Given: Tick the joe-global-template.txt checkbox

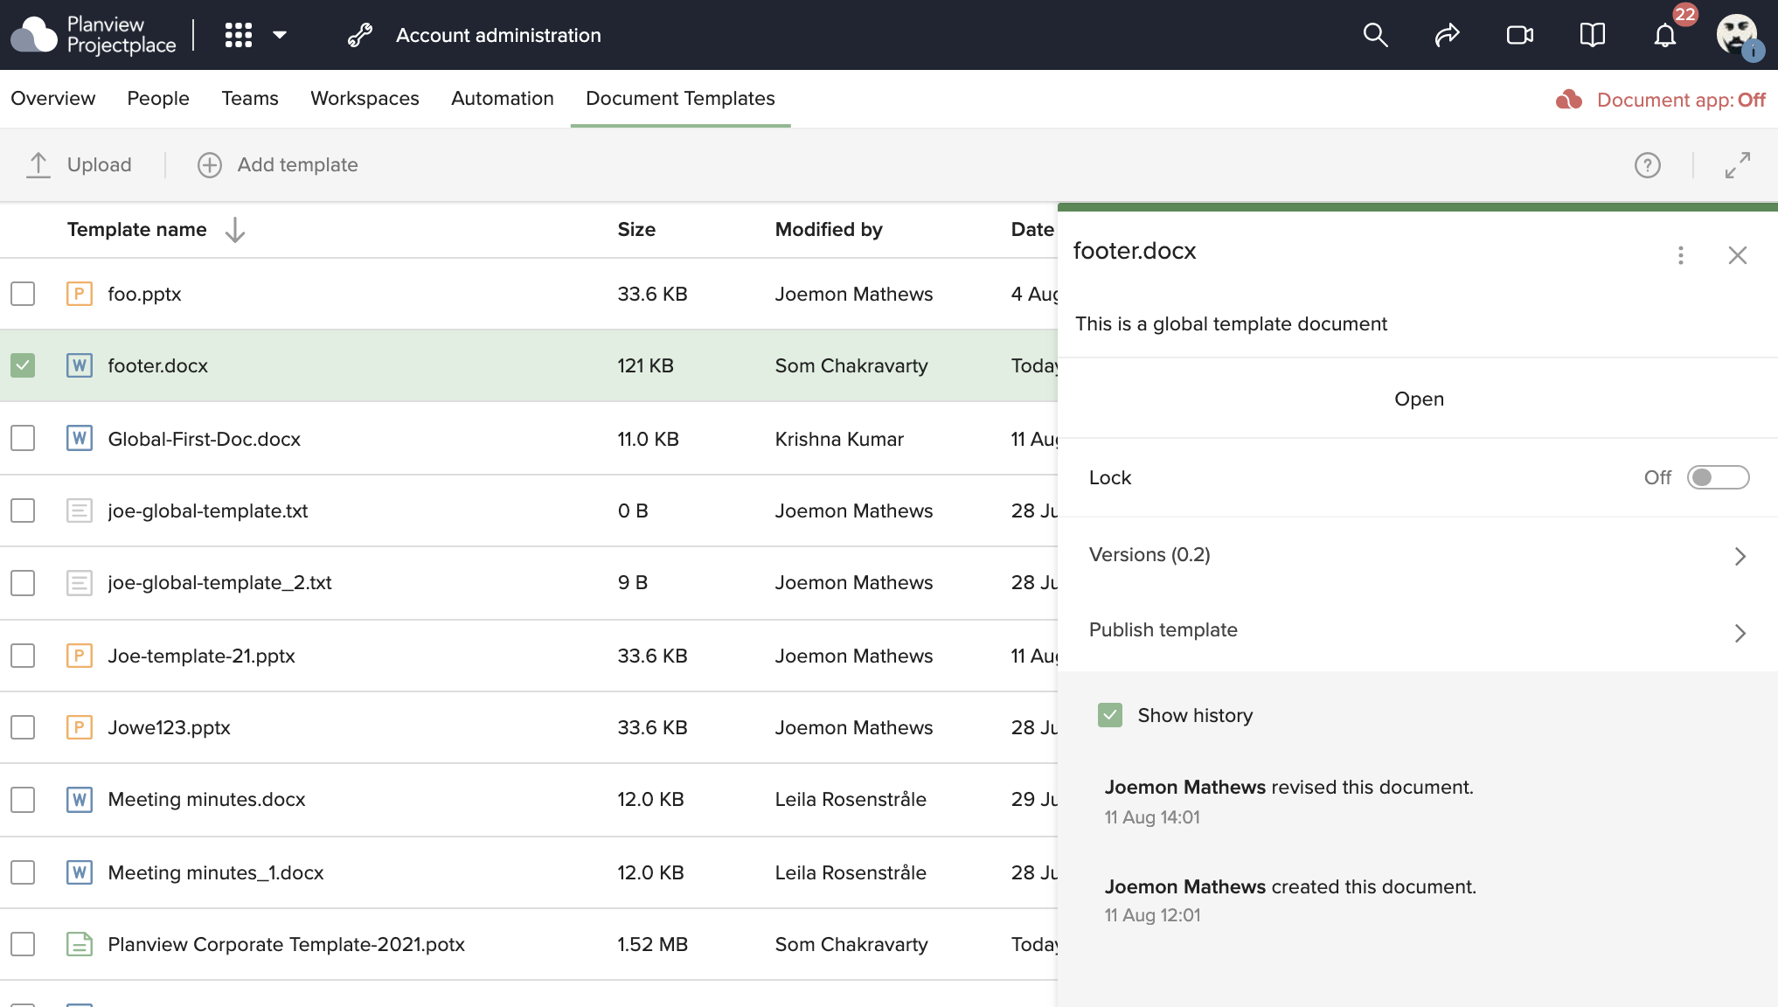Looking at the screenshot, I should click(23, 510).
